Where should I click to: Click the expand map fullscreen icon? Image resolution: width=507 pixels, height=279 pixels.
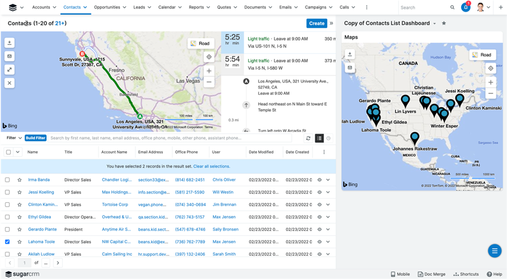[10, 70]
